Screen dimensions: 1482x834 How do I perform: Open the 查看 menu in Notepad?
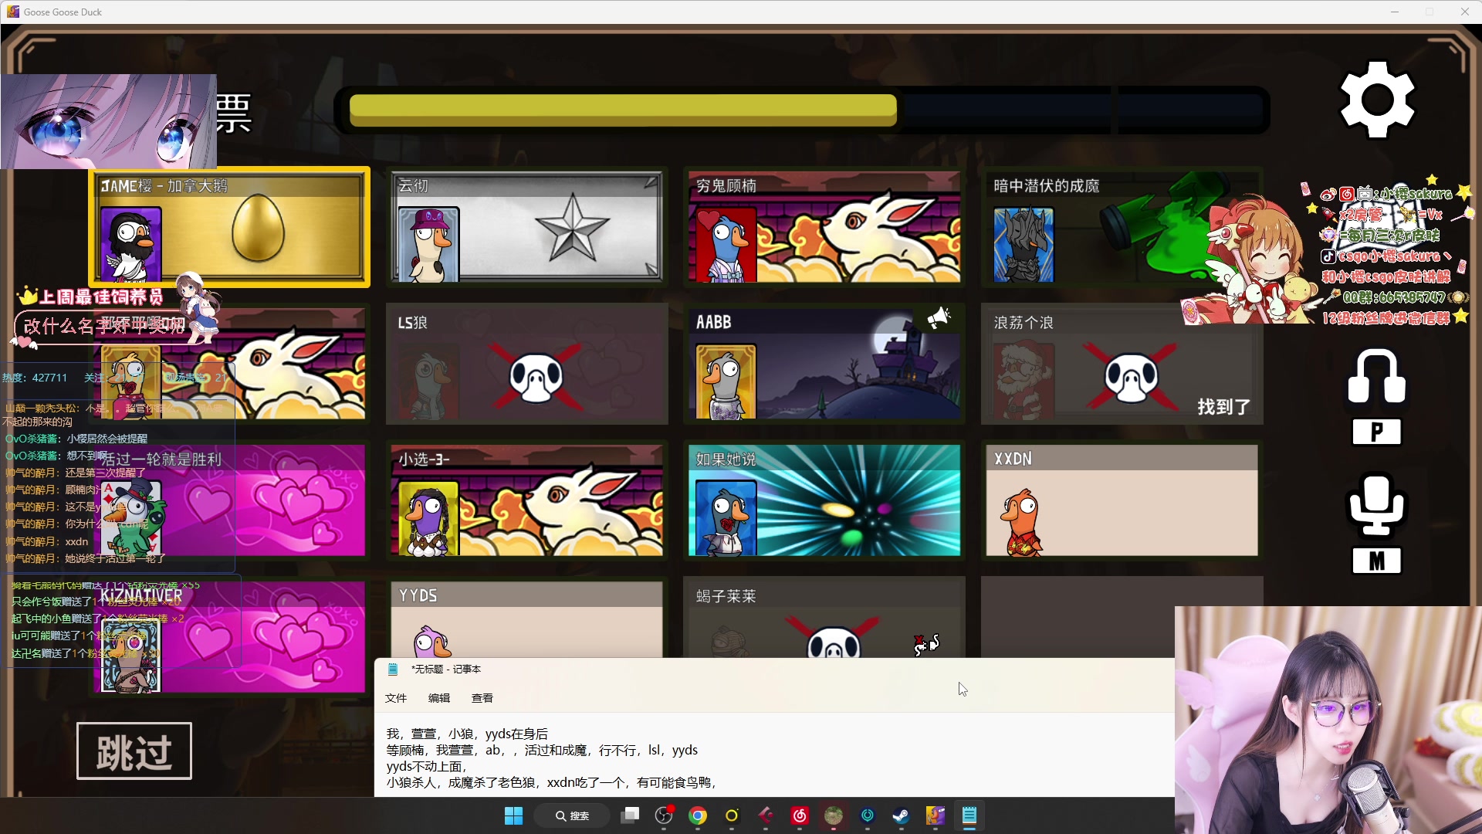coord(482,698)
